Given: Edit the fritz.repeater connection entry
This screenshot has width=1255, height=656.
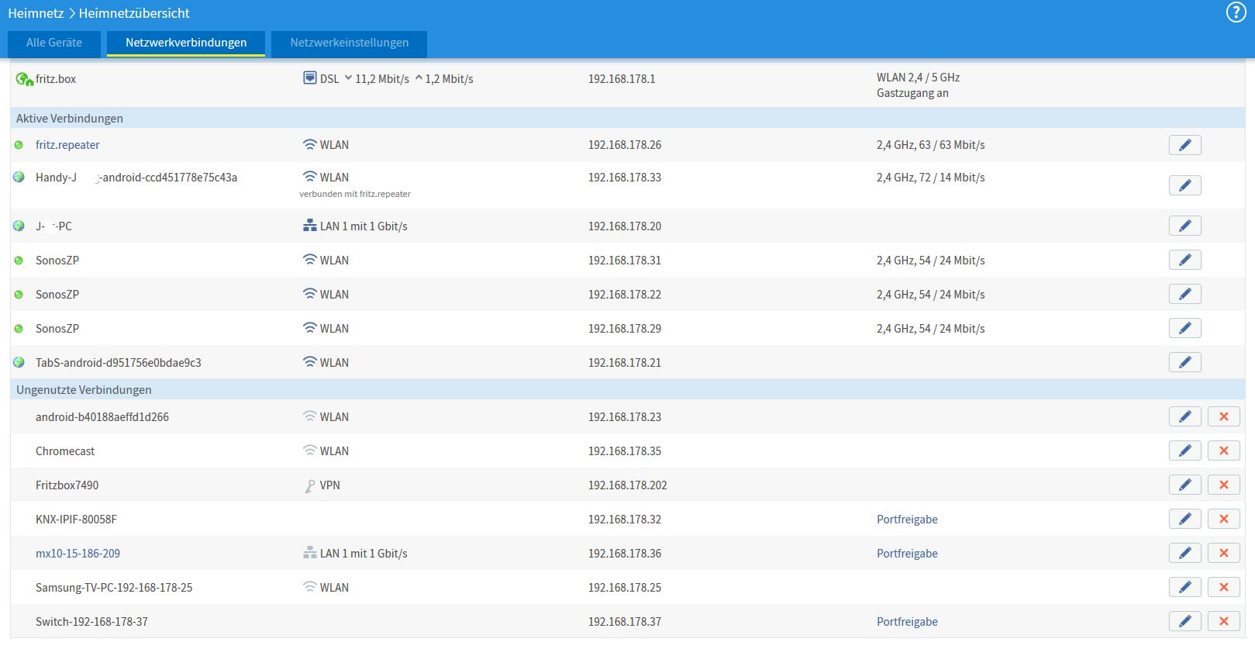Looking at the screenshot, I should coord(1184,145).
